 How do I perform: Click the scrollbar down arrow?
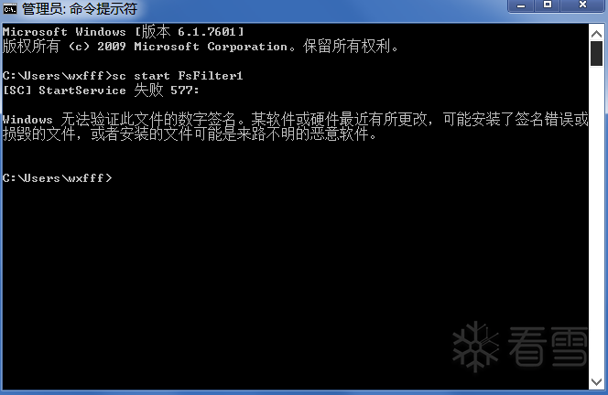pos(596,381)
